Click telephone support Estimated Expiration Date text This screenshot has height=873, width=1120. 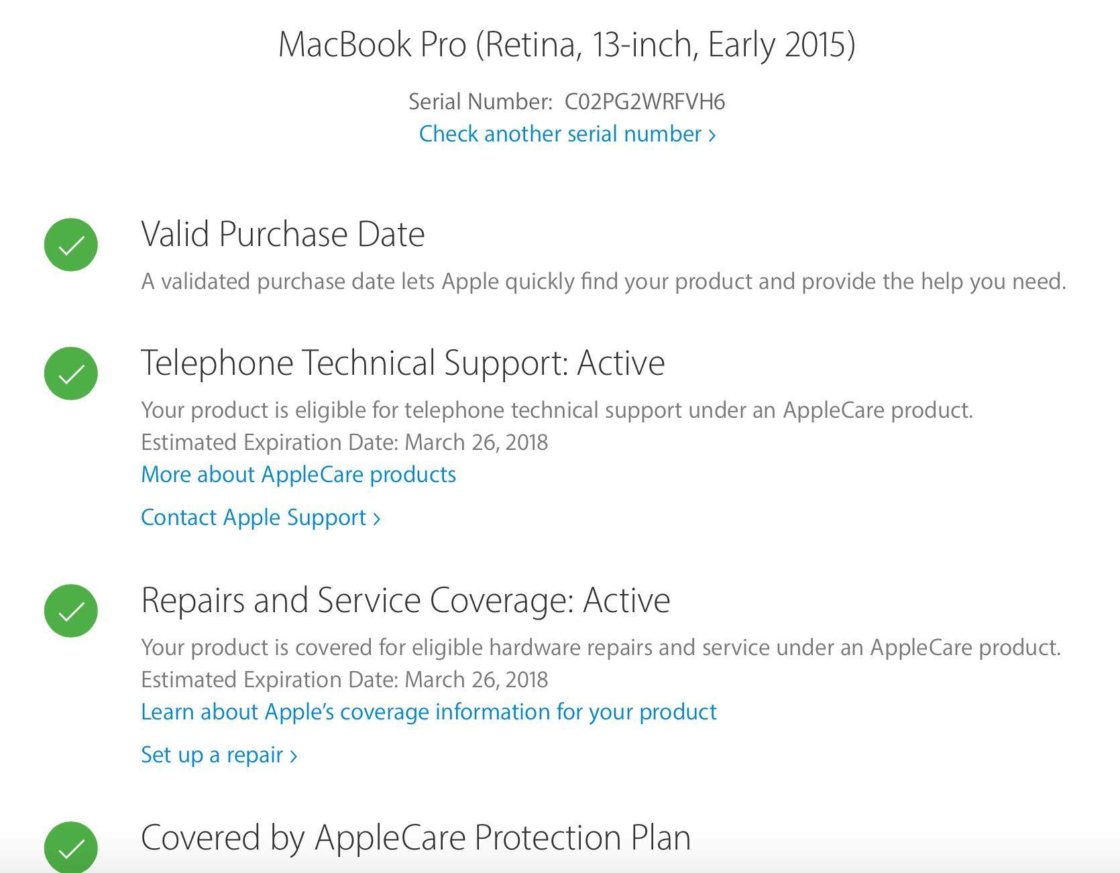pyautogui.click(x=345, y=443)
